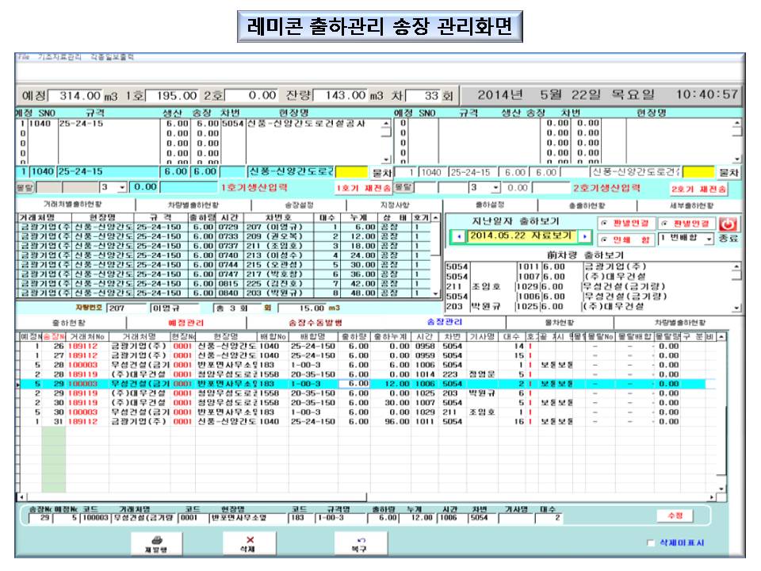Enable the 삭제미표시 checkbox
Image resolution: width=761 pixels, height=571 pixels.
pos(652,543)
